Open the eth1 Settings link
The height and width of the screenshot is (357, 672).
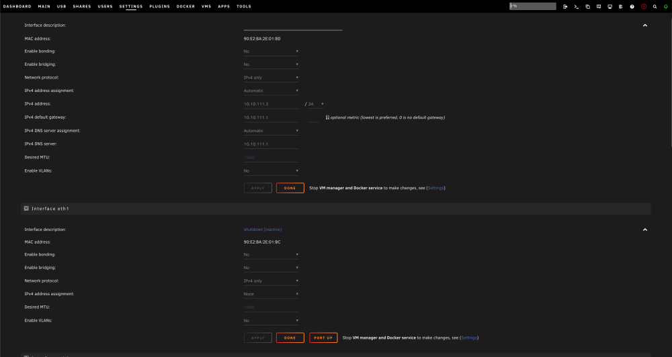point(469,338)
